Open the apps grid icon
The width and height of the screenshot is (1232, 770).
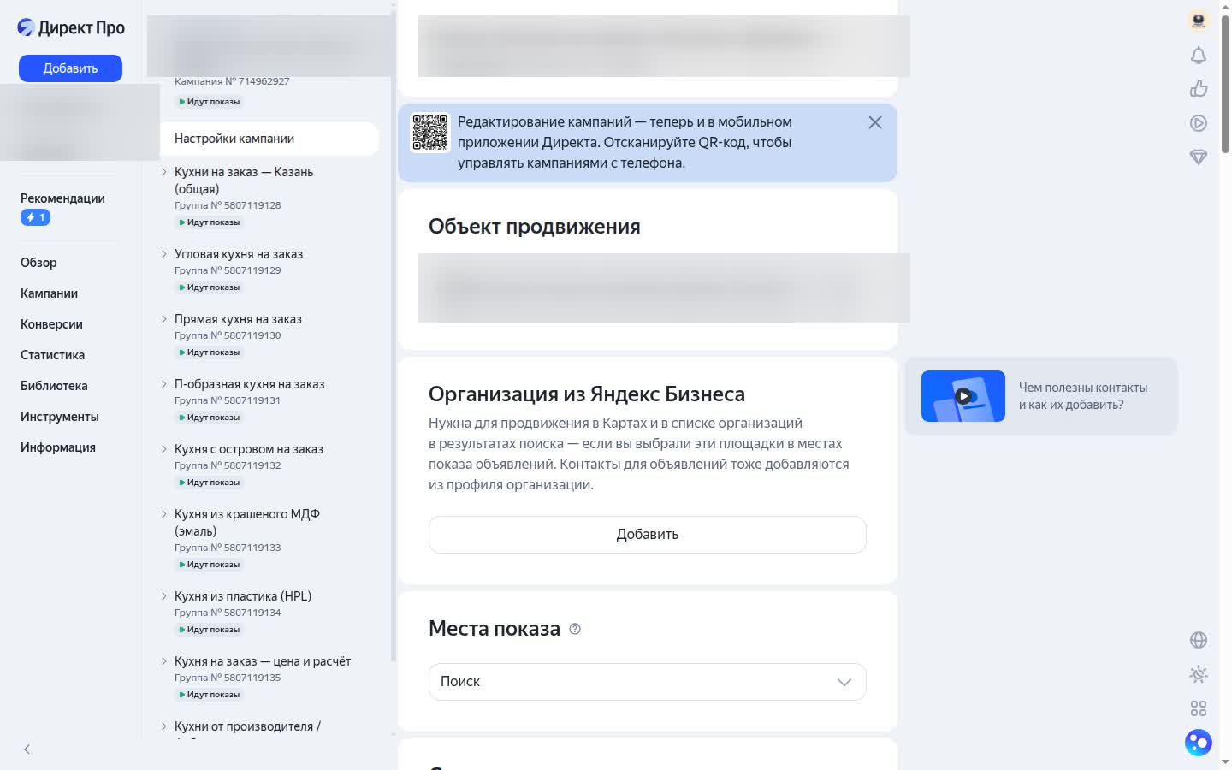tap(1199, 708)
